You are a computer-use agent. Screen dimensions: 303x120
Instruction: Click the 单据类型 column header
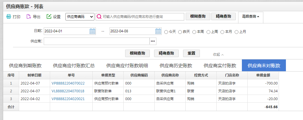tap(108, 75)
